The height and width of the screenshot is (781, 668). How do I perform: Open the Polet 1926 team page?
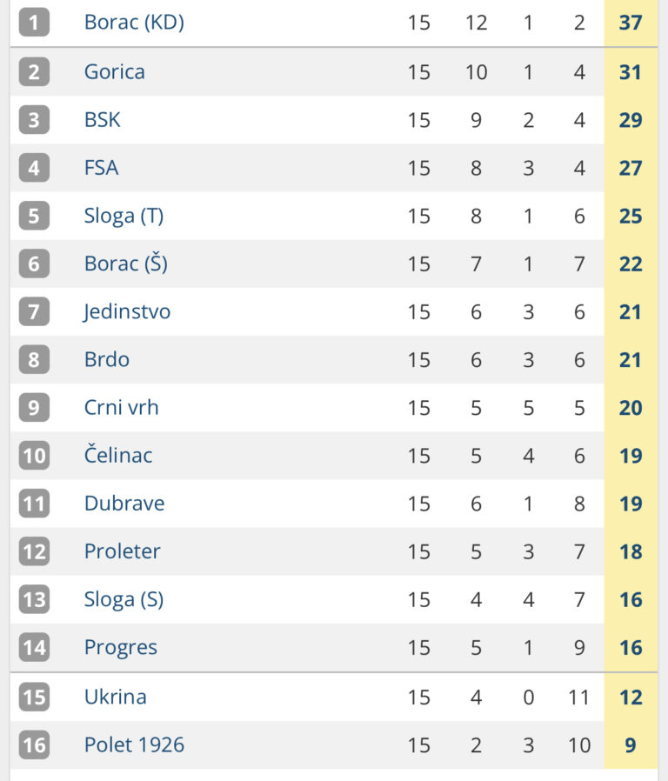coord(134,745)
